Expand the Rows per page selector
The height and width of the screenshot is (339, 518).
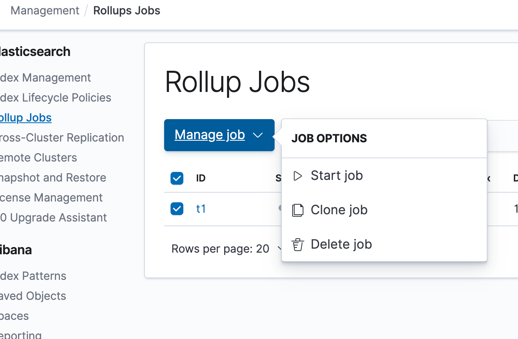227,249
